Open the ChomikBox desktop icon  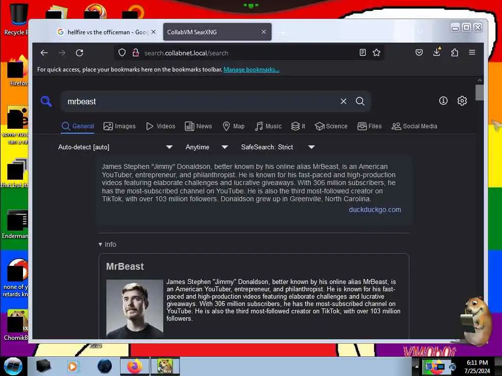click(16, 325)
